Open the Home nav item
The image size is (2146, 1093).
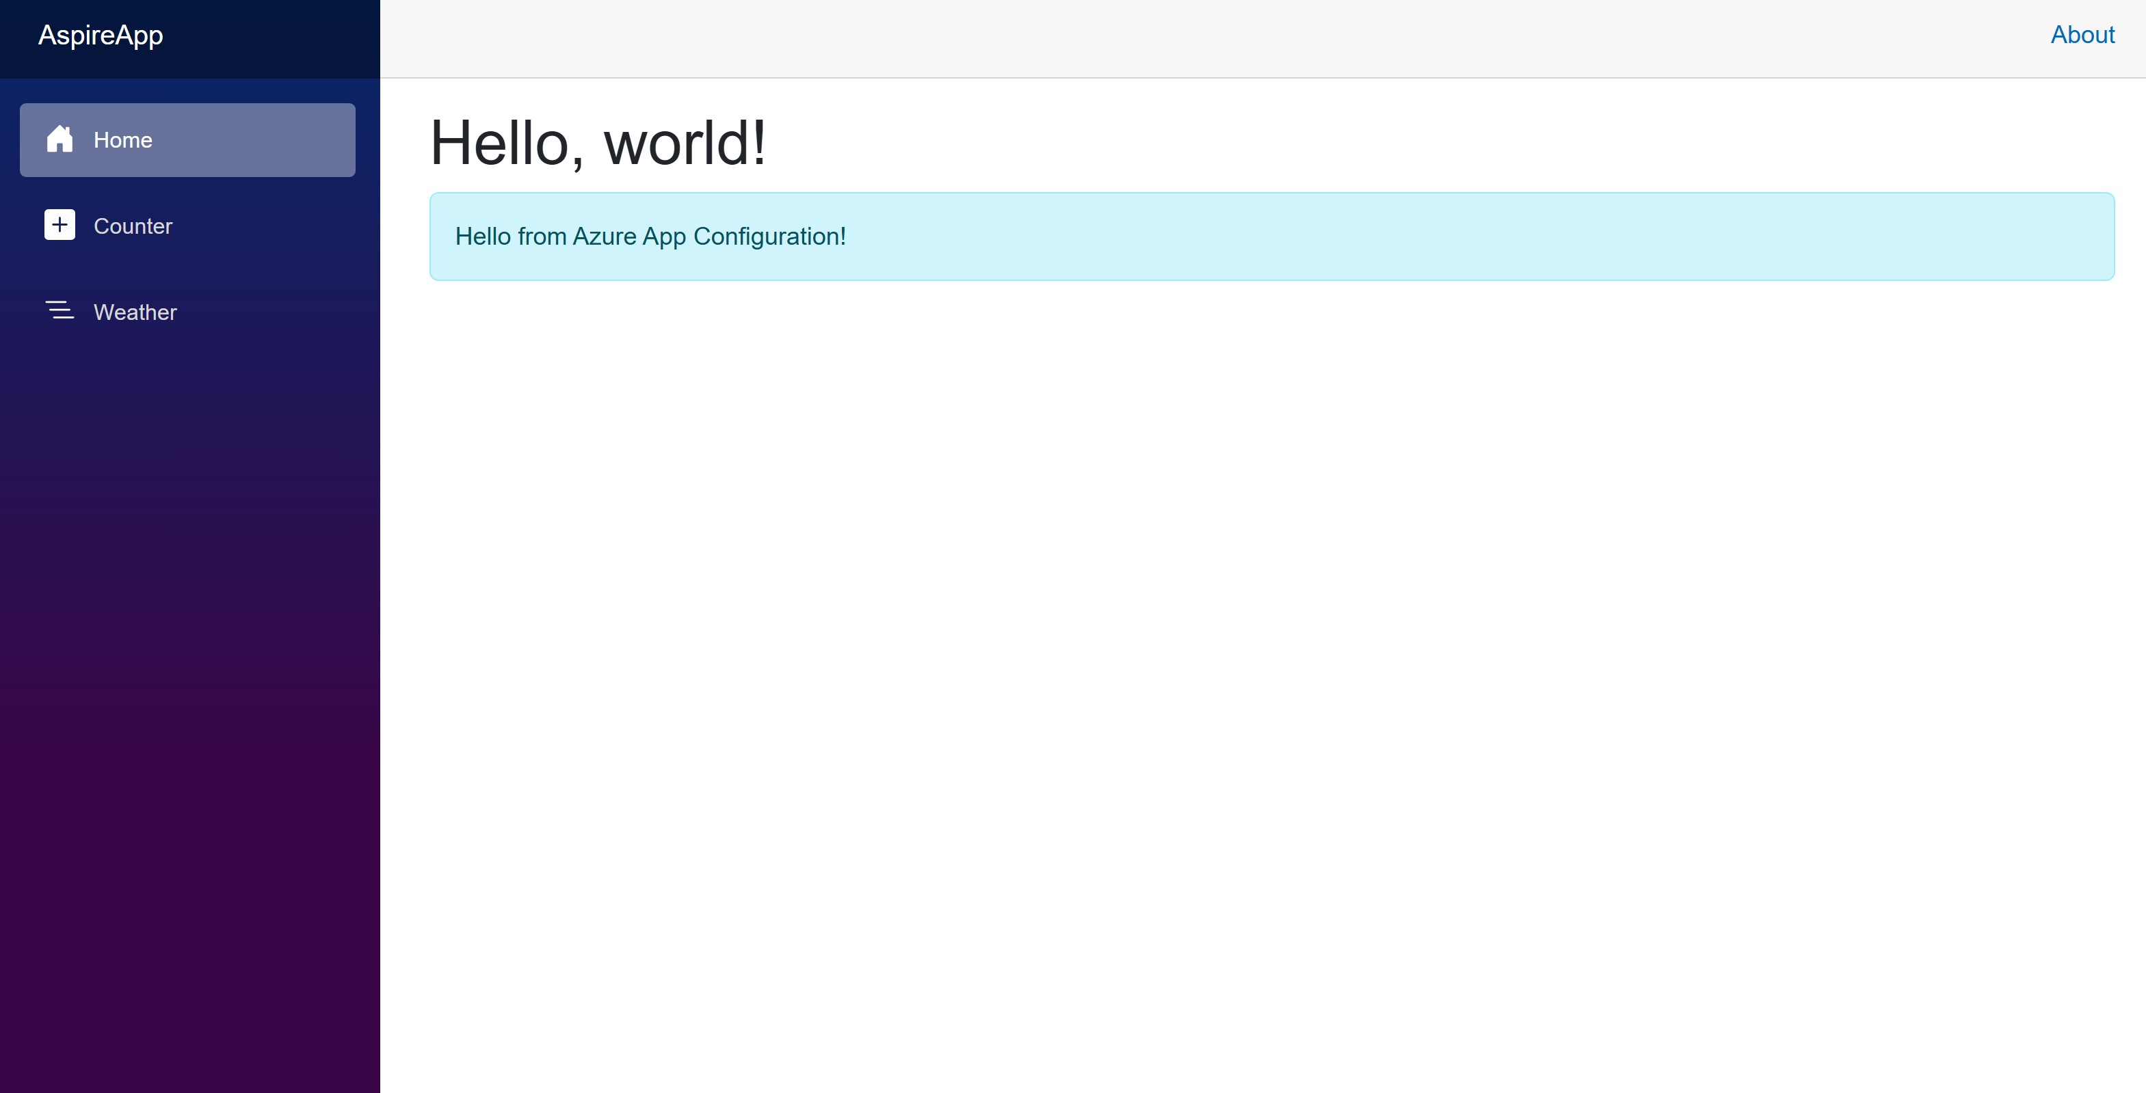pos(187,140)
